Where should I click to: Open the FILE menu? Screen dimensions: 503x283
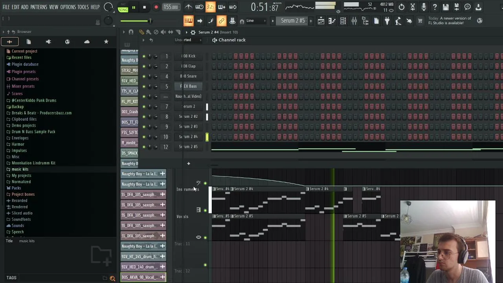pos(6,7)
